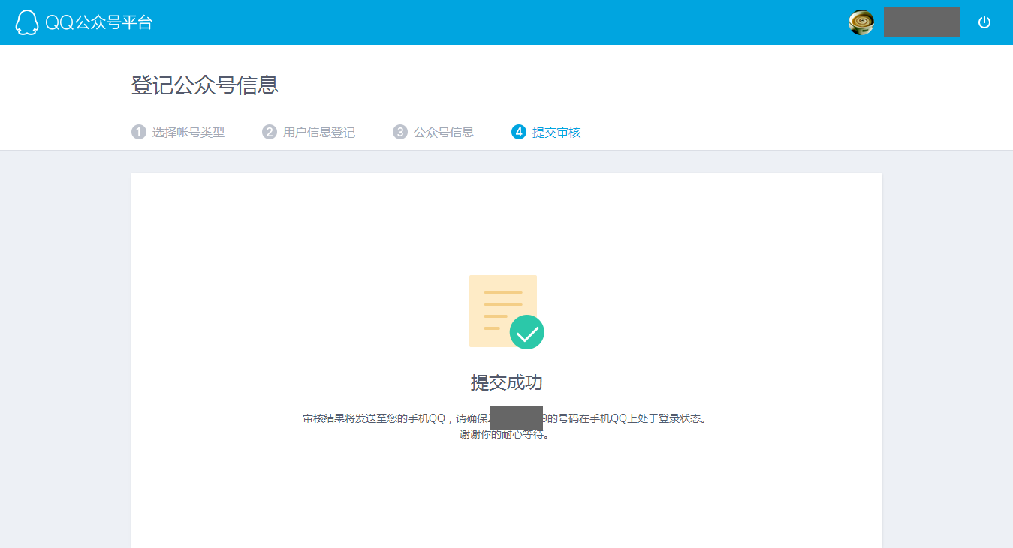
Task: Click the active step 4 number circle
Action: 518,133
